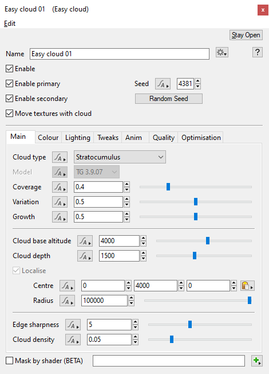Open the gear settings menu beside Name

tap(222, 52)
